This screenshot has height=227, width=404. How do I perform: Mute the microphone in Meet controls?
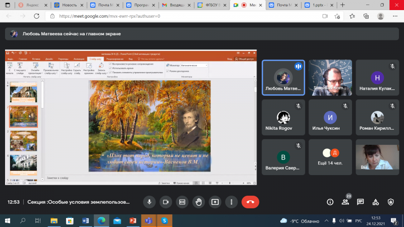(149, 202)
